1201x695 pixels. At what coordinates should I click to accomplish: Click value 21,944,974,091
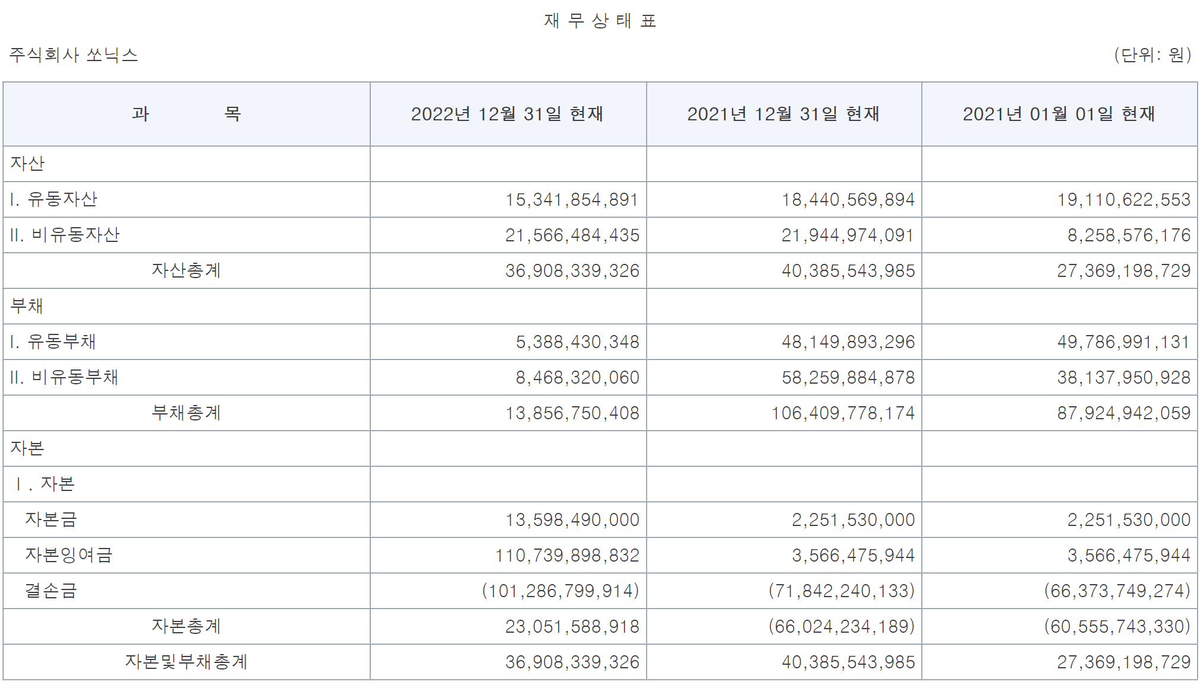click(x=848, y=235)
